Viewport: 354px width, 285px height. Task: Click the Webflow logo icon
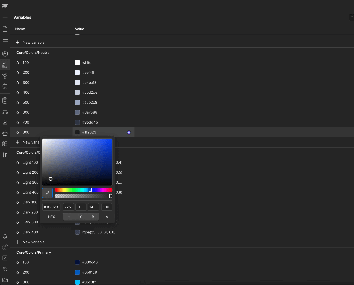(x=5, y=5)
